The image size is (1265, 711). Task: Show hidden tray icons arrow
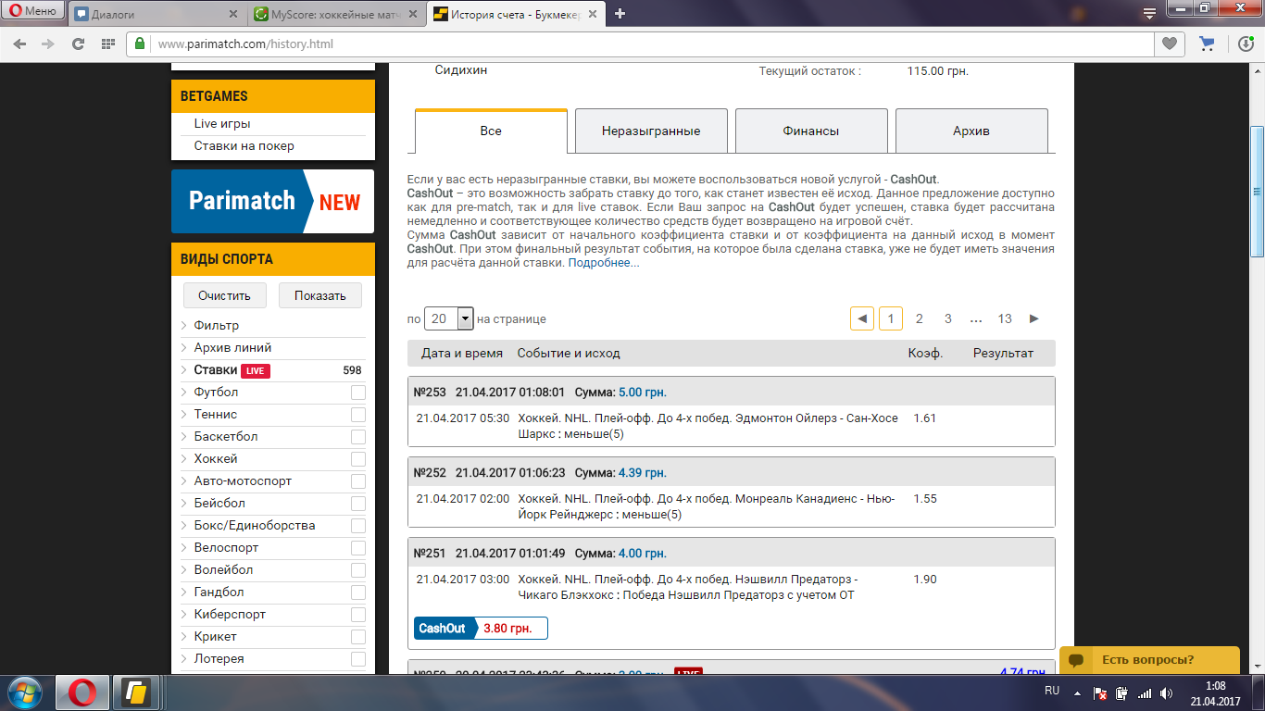1077,692
